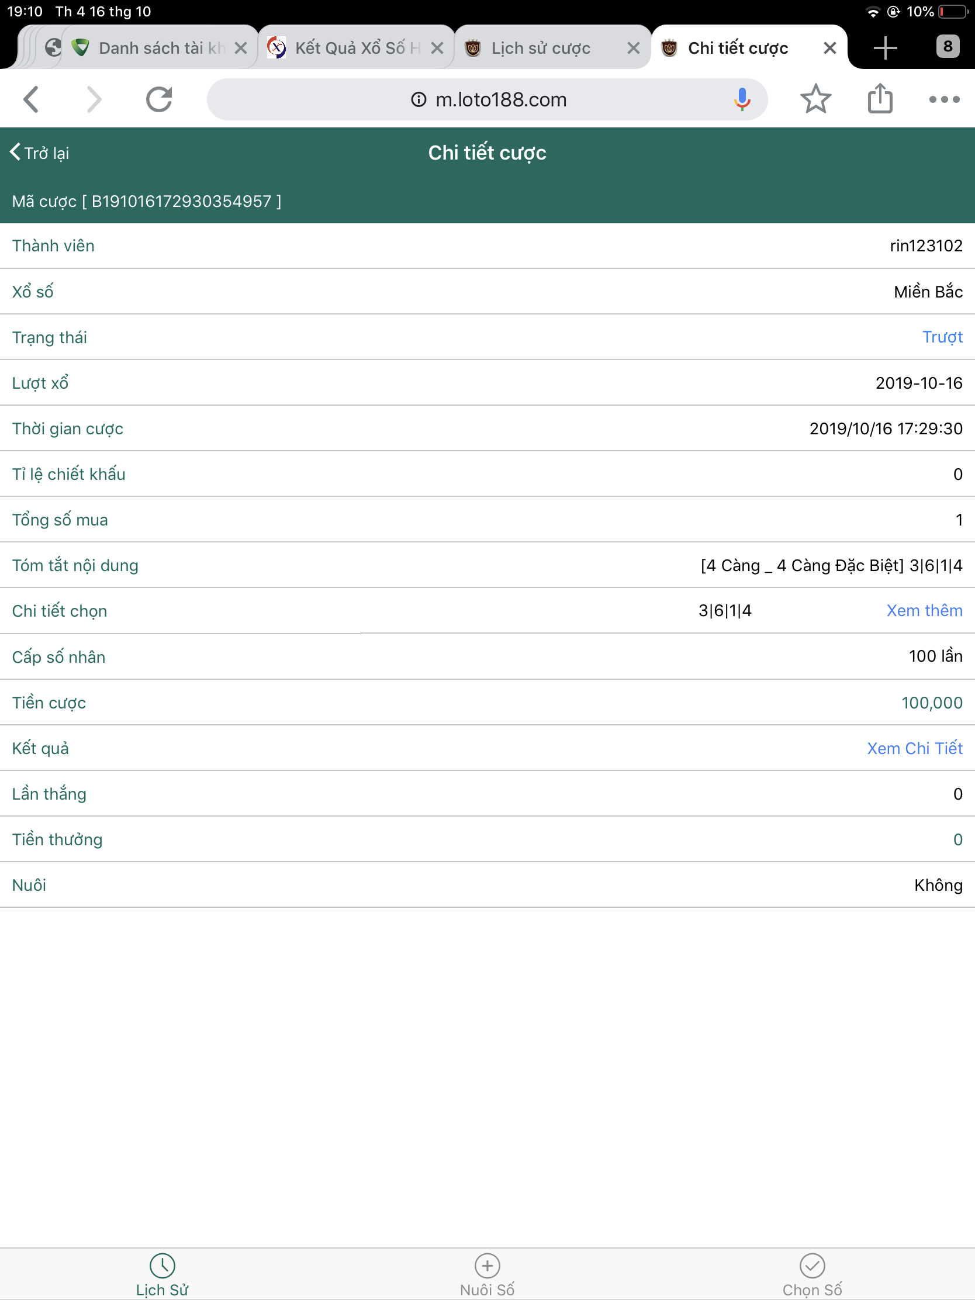This screenshot has height=1300, width=975.
Task: Click the 4 Càng Đặc Biệt summary
Action: (832, 565)
